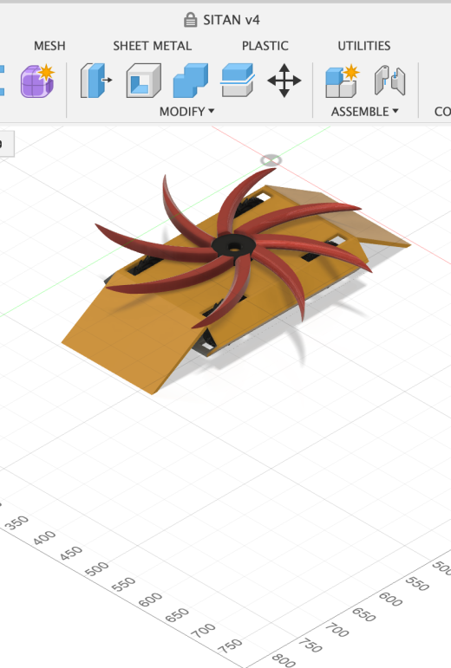451x668 pixels.
Task: Select the Combine tool
Action: tap(191, 81)
